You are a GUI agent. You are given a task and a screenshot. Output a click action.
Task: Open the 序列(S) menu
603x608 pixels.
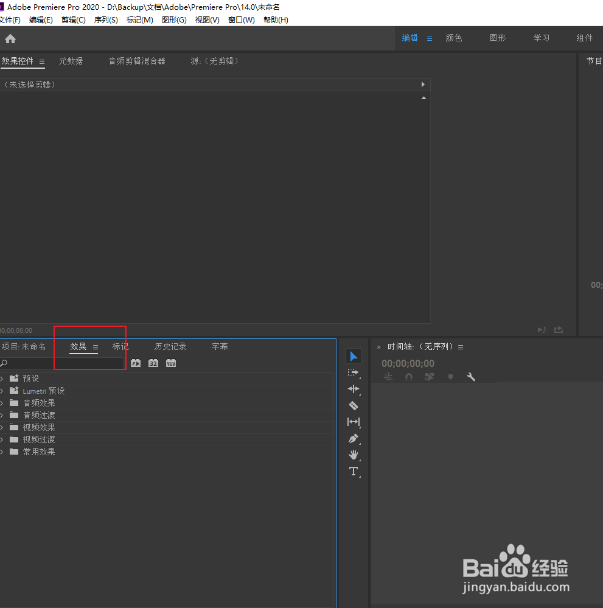[x=106, y=19]
